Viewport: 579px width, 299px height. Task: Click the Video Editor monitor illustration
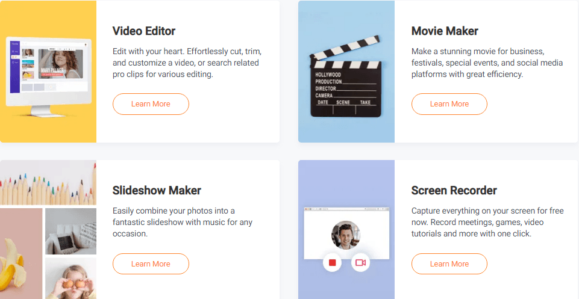tap(48, 76)
